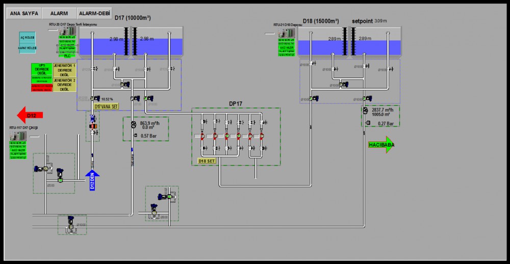Click the DP17 pump station label
Viewport: 510px width, 264px height.
pos(236,103)
